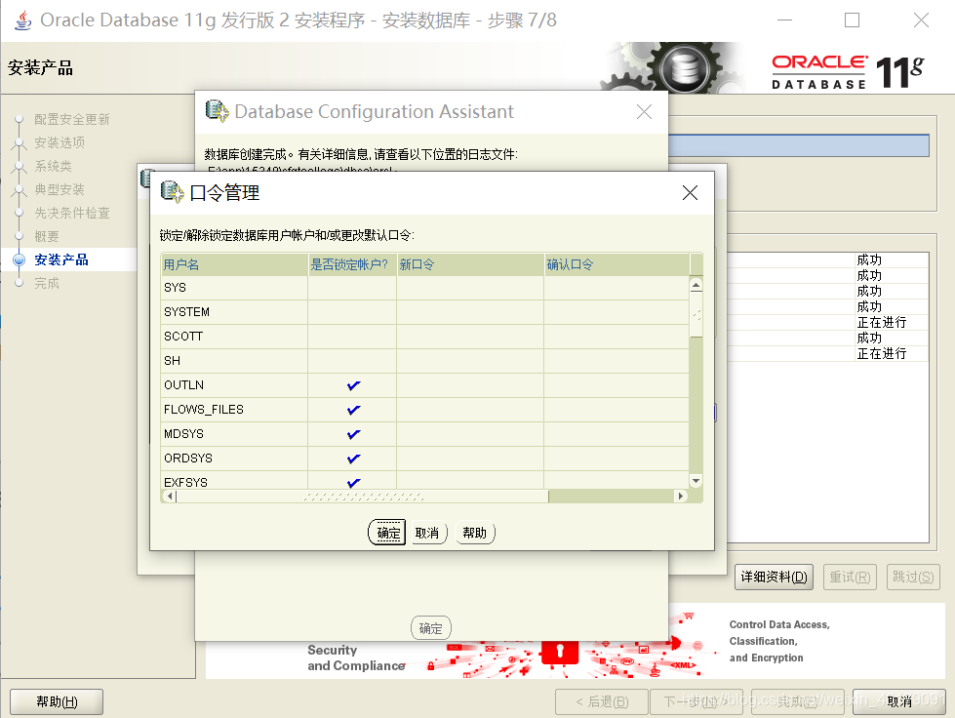
Task: Select the 配置安全更新 installer step
Action: click(x=72, y=119)
